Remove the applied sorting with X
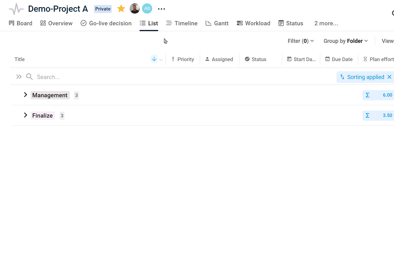The width and height of the screenshot is (394, 271). point(389,77)
